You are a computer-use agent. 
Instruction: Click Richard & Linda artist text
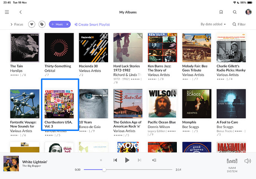coord(127,75)
